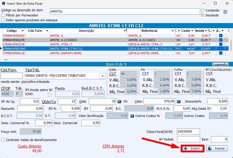
Task: Click the current-row arrow indicator in grid
Action: (x=1, y=48)
